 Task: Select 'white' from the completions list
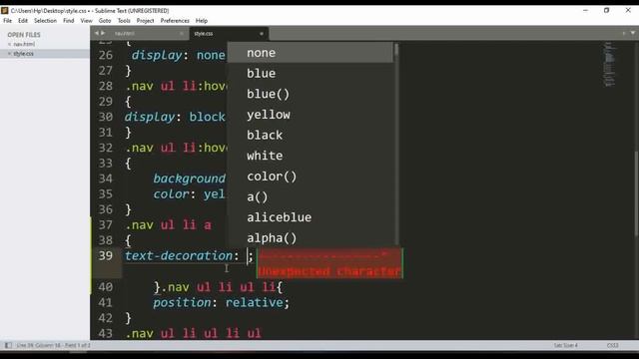(311, 156)
